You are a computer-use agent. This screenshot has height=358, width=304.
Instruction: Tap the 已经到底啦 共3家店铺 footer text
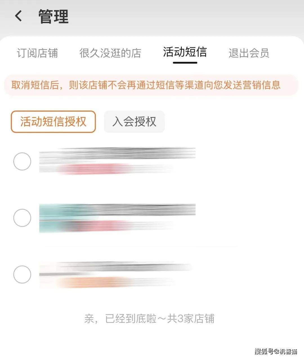click(x=149, y=319)
